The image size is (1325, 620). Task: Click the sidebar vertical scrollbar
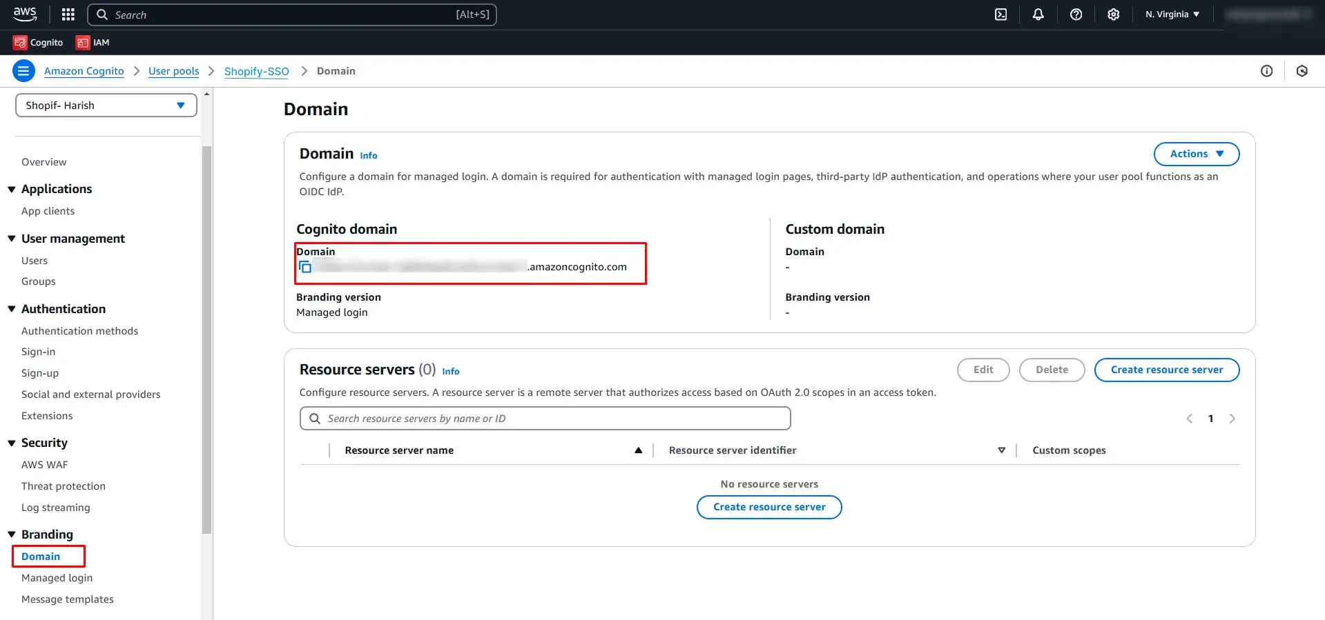coord(206,339)
